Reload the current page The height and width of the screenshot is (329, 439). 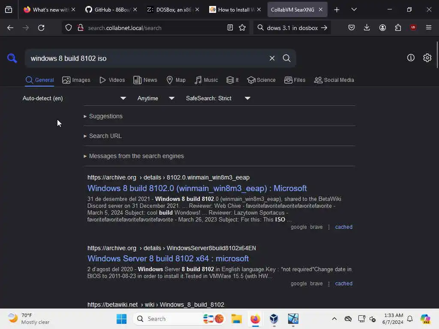[41, 28]
